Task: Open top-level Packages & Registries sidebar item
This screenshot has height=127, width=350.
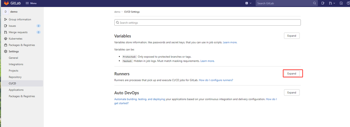Action: click(22, 45)
